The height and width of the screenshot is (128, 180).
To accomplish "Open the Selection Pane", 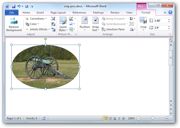I will (x=113, y=29).
